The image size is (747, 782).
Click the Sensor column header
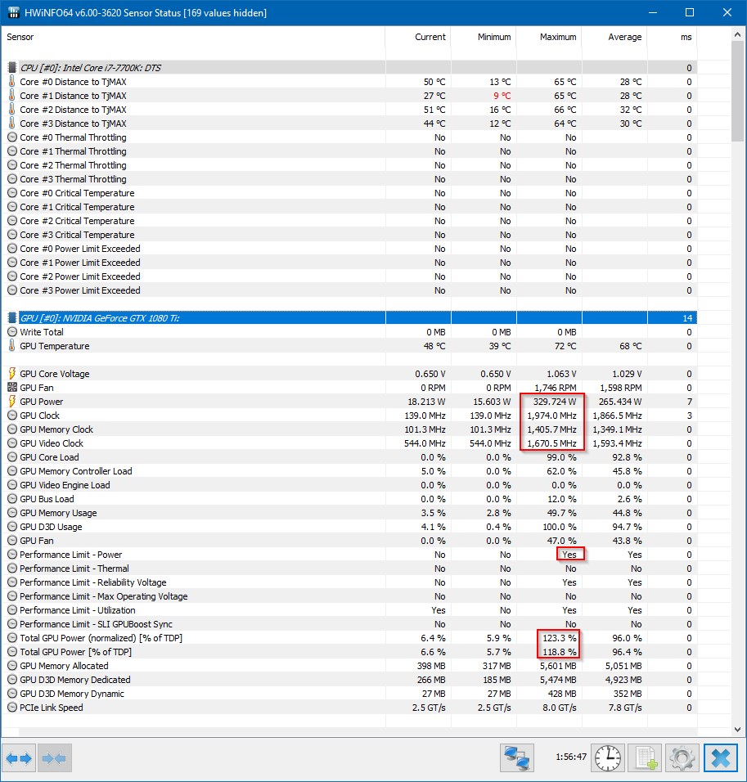(193, 37)
